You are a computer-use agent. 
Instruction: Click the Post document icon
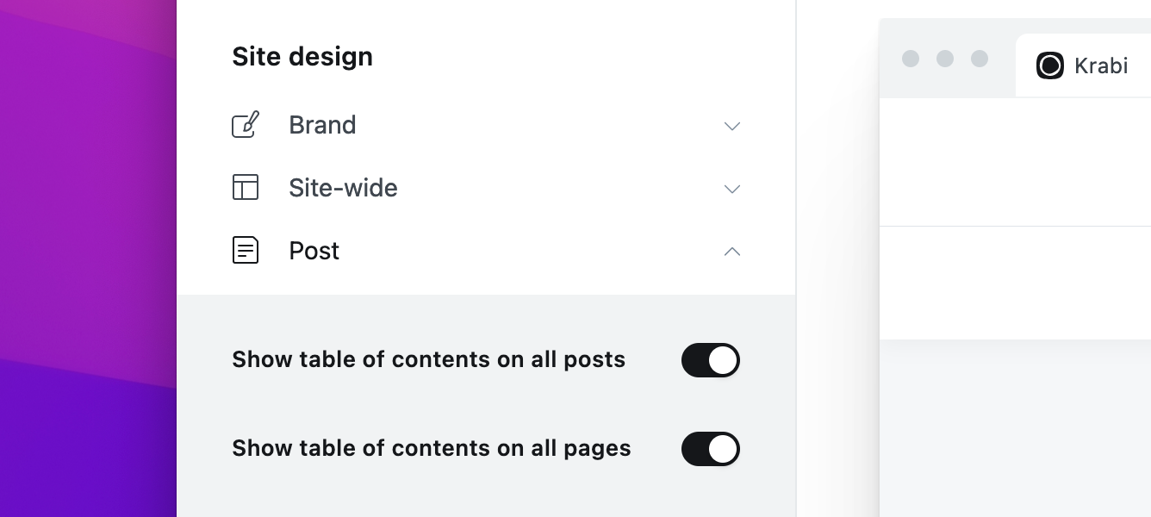click(x=246, y=251)
